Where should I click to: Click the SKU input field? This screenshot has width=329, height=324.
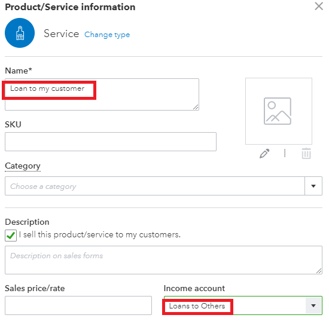[111, 142]
